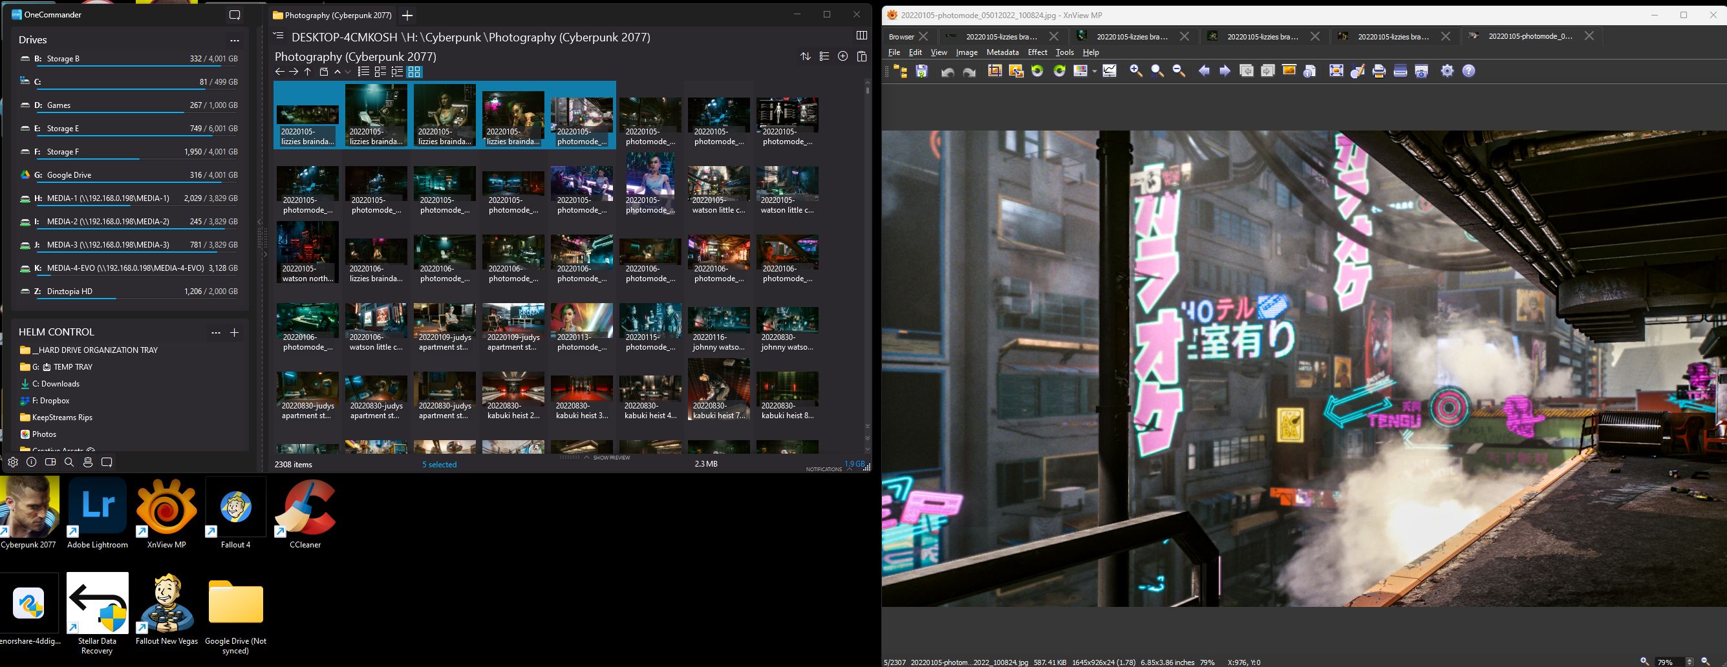Viewport: 1727px width, 667px height.
Task: Open the Drives panel three-dot menu
Action: click(234, 40)
